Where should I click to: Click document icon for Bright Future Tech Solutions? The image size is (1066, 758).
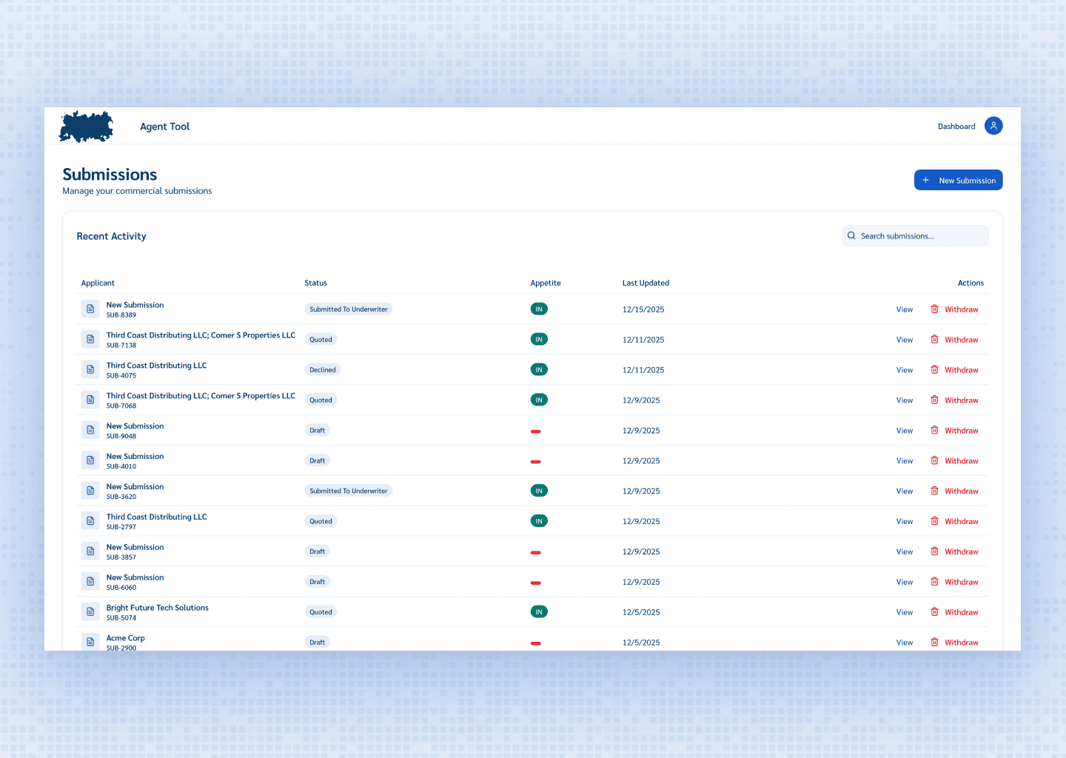pos(90,612)
